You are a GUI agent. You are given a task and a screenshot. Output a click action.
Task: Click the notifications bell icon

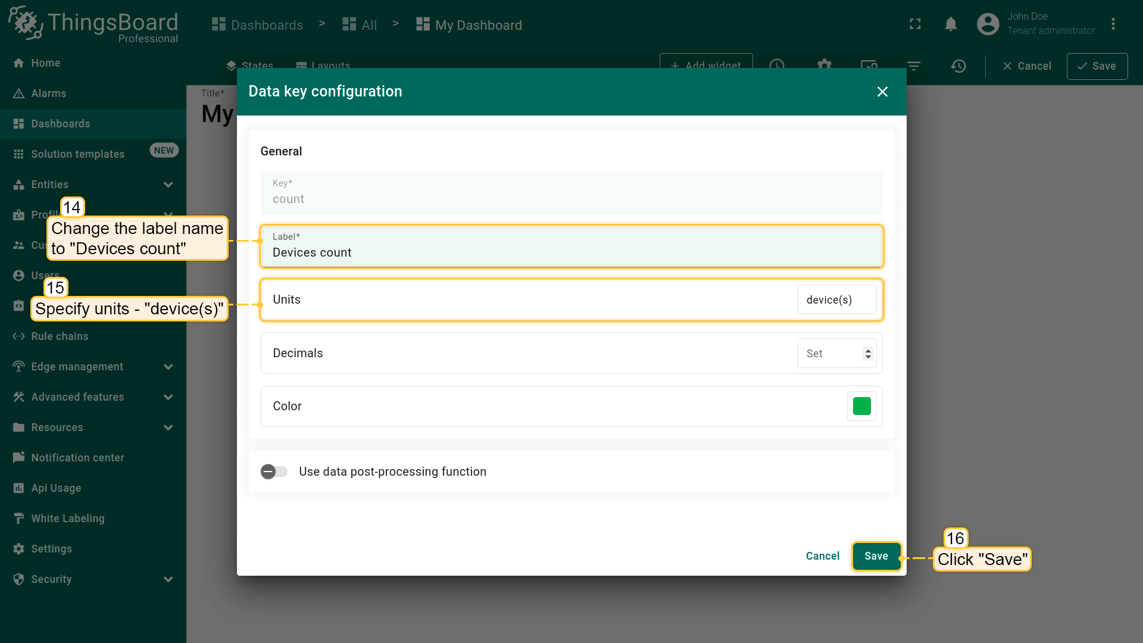951,24
